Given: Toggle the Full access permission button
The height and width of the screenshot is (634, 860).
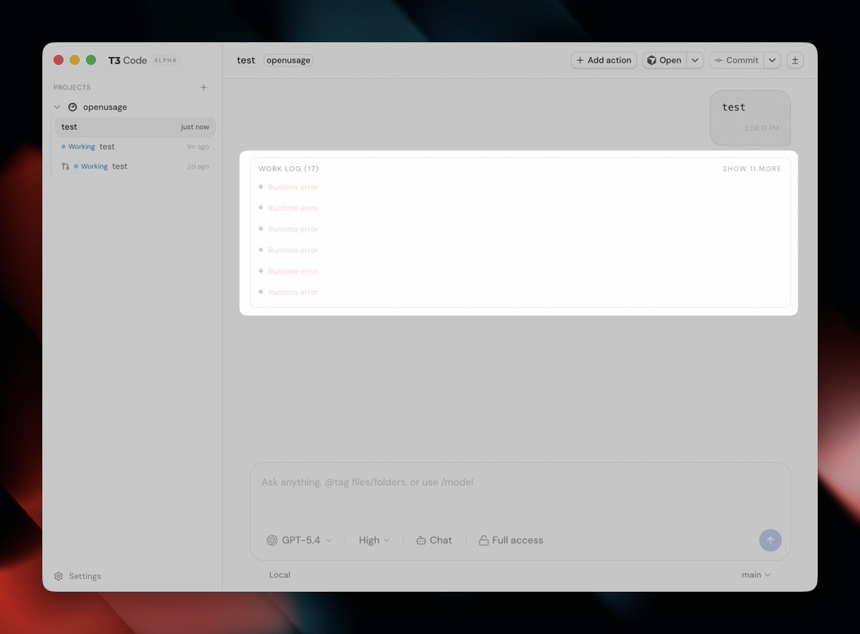Looking at the screenshot, I should pyautogui.click(x=511, y=540).
